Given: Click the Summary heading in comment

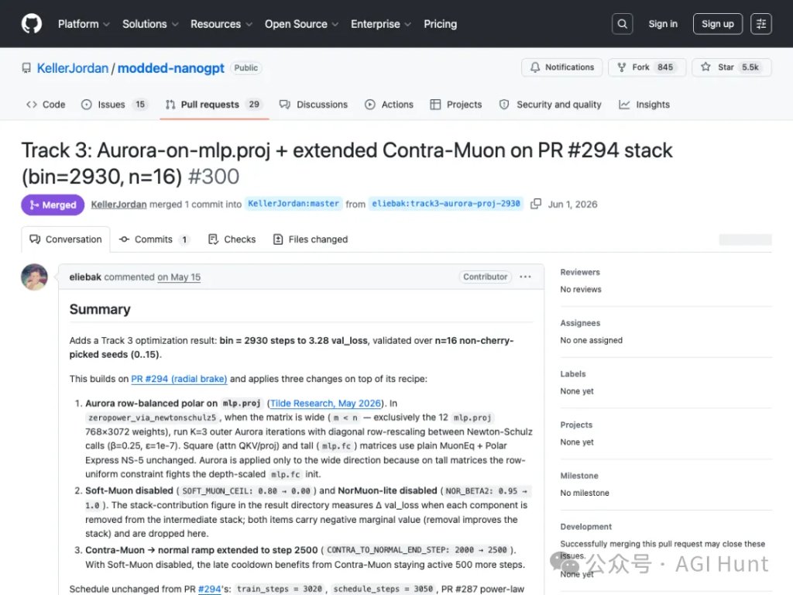Looking at the screenshot, I should pyautogui.click(x=100, y=309).
